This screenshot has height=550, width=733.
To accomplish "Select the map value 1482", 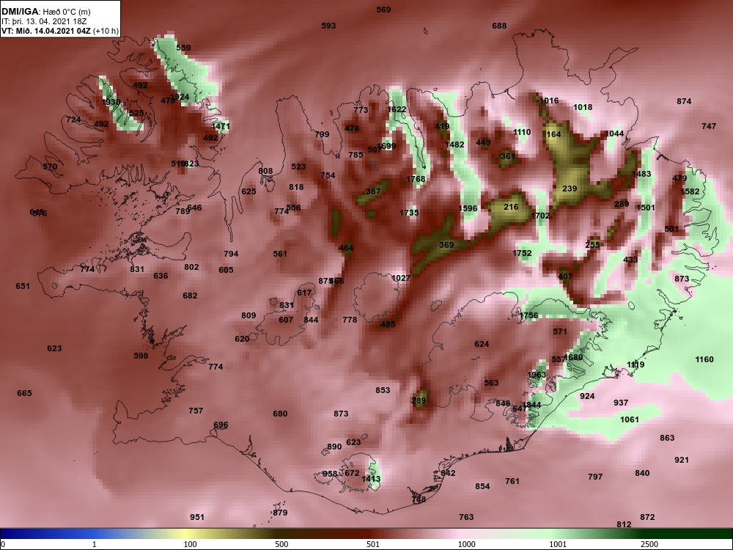I will click(454, 144).
